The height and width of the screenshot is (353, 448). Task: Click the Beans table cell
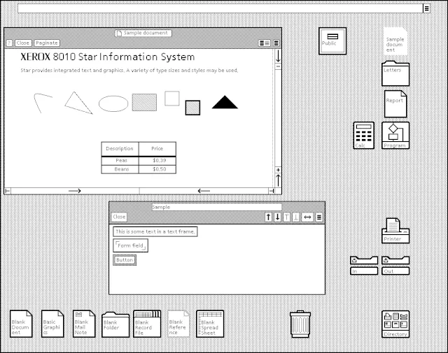[120, 169]
